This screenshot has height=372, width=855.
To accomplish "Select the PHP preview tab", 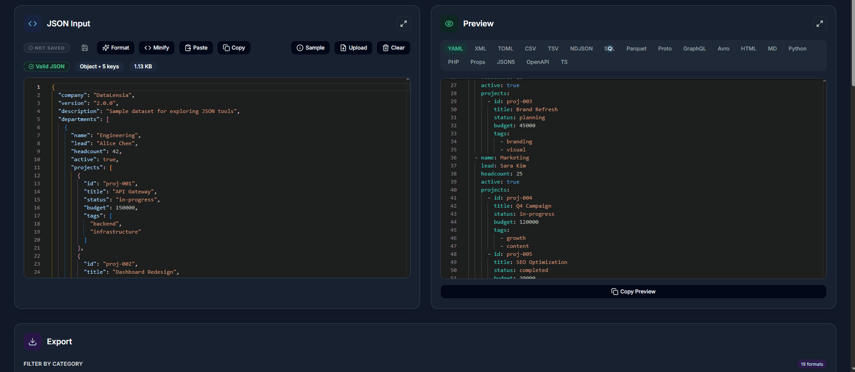I will click(x=454, y=62).
